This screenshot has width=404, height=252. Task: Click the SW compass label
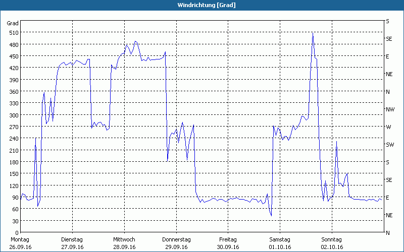point(390,145)
